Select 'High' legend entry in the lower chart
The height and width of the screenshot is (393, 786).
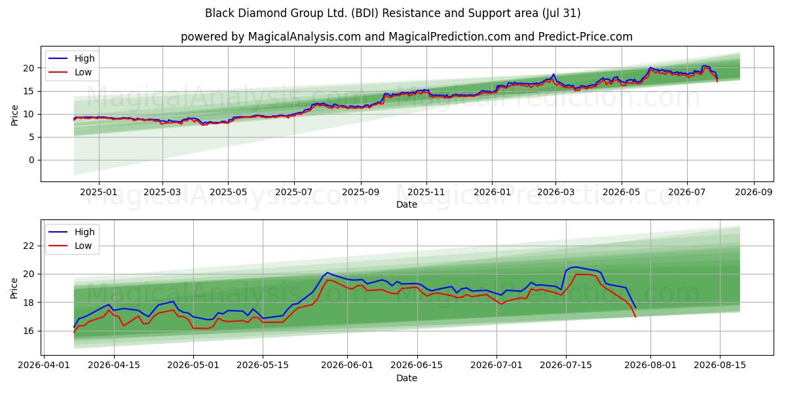coord(72,232)
